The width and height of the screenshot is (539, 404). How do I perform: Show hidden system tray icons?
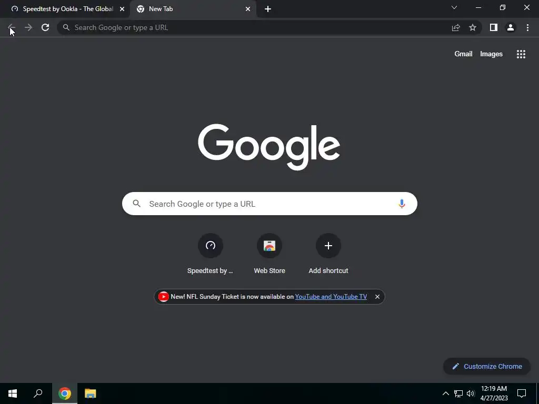(x=445, y=393)
